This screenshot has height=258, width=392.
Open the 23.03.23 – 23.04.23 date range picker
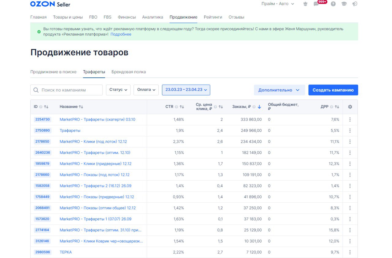186,90
